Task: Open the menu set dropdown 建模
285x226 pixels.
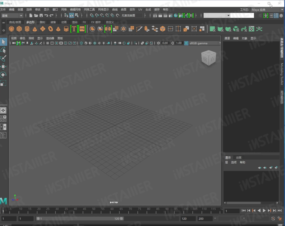Action: tap(12, 16)
